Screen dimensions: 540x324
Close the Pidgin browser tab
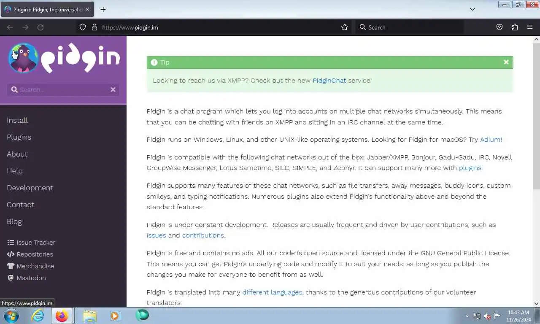pos(87,9)
